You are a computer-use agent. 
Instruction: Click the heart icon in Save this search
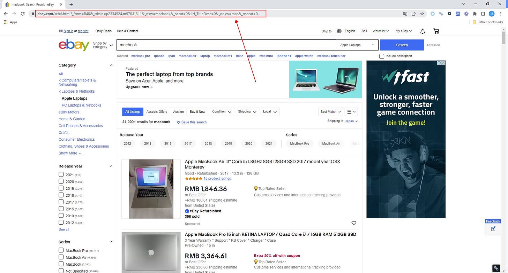(178, 122)
